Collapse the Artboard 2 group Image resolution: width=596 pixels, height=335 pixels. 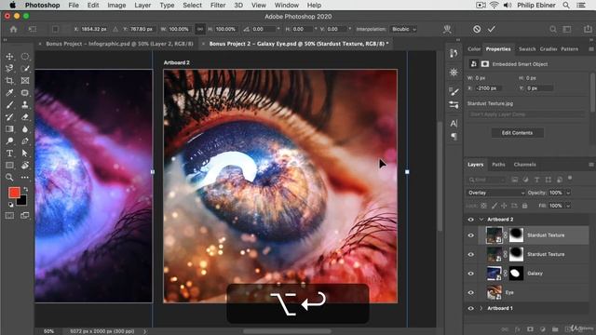pos(481,220)
